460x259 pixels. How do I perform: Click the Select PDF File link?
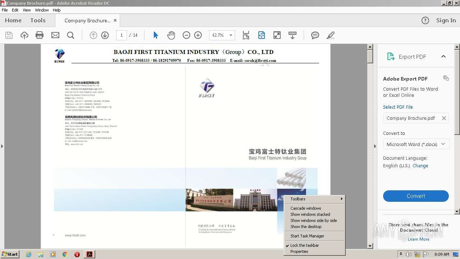click(398, 107)
